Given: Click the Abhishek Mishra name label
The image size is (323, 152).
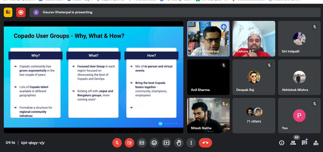Looking at the screenshot, I should pos(295,90).
